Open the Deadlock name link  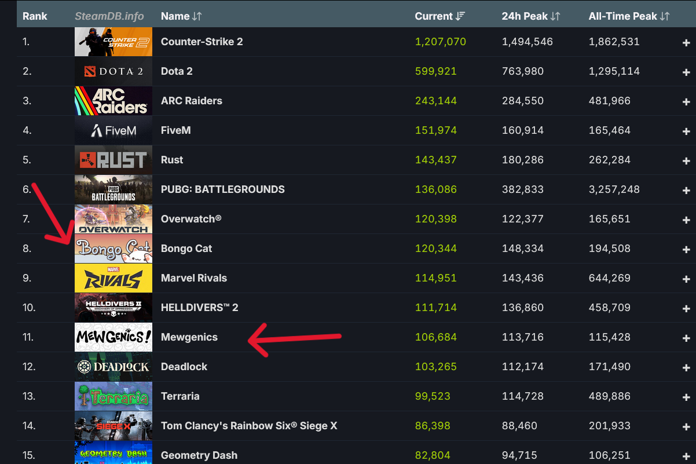tap(184, 367)
